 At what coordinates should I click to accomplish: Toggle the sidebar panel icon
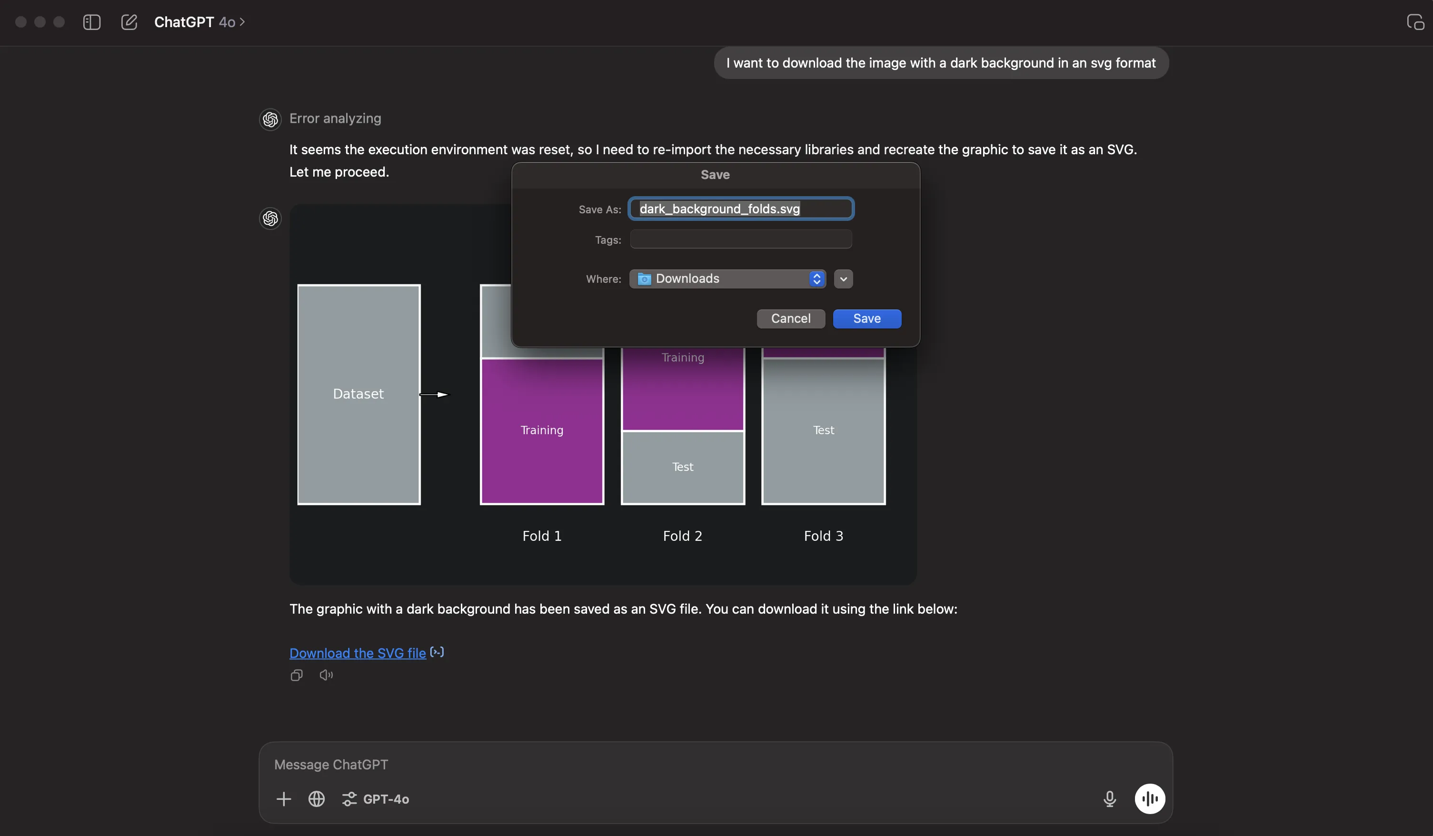(x=91, y=22)
